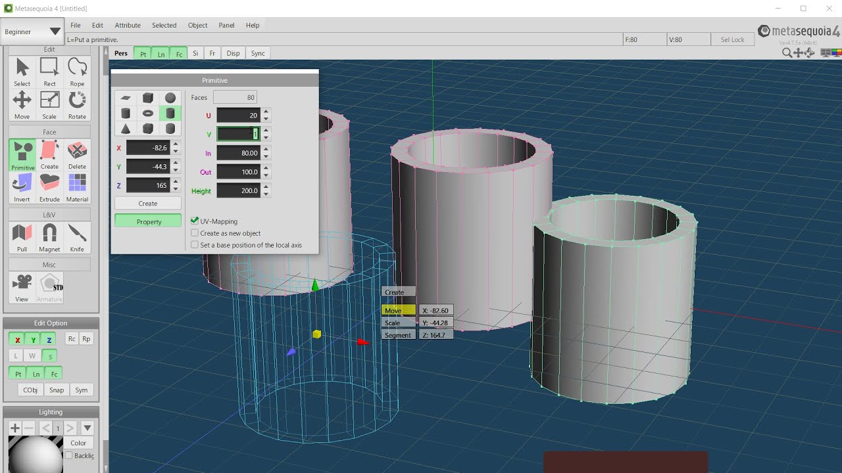Enable the 'Create as new object' checkbox
The image size is (842, 473).
coord(195,233)
